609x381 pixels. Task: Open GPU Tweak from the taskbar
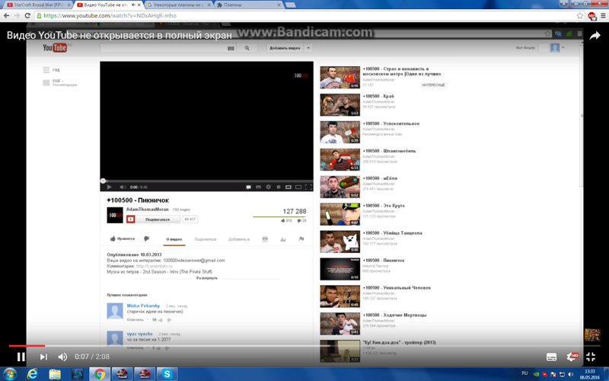click(123, 374)
